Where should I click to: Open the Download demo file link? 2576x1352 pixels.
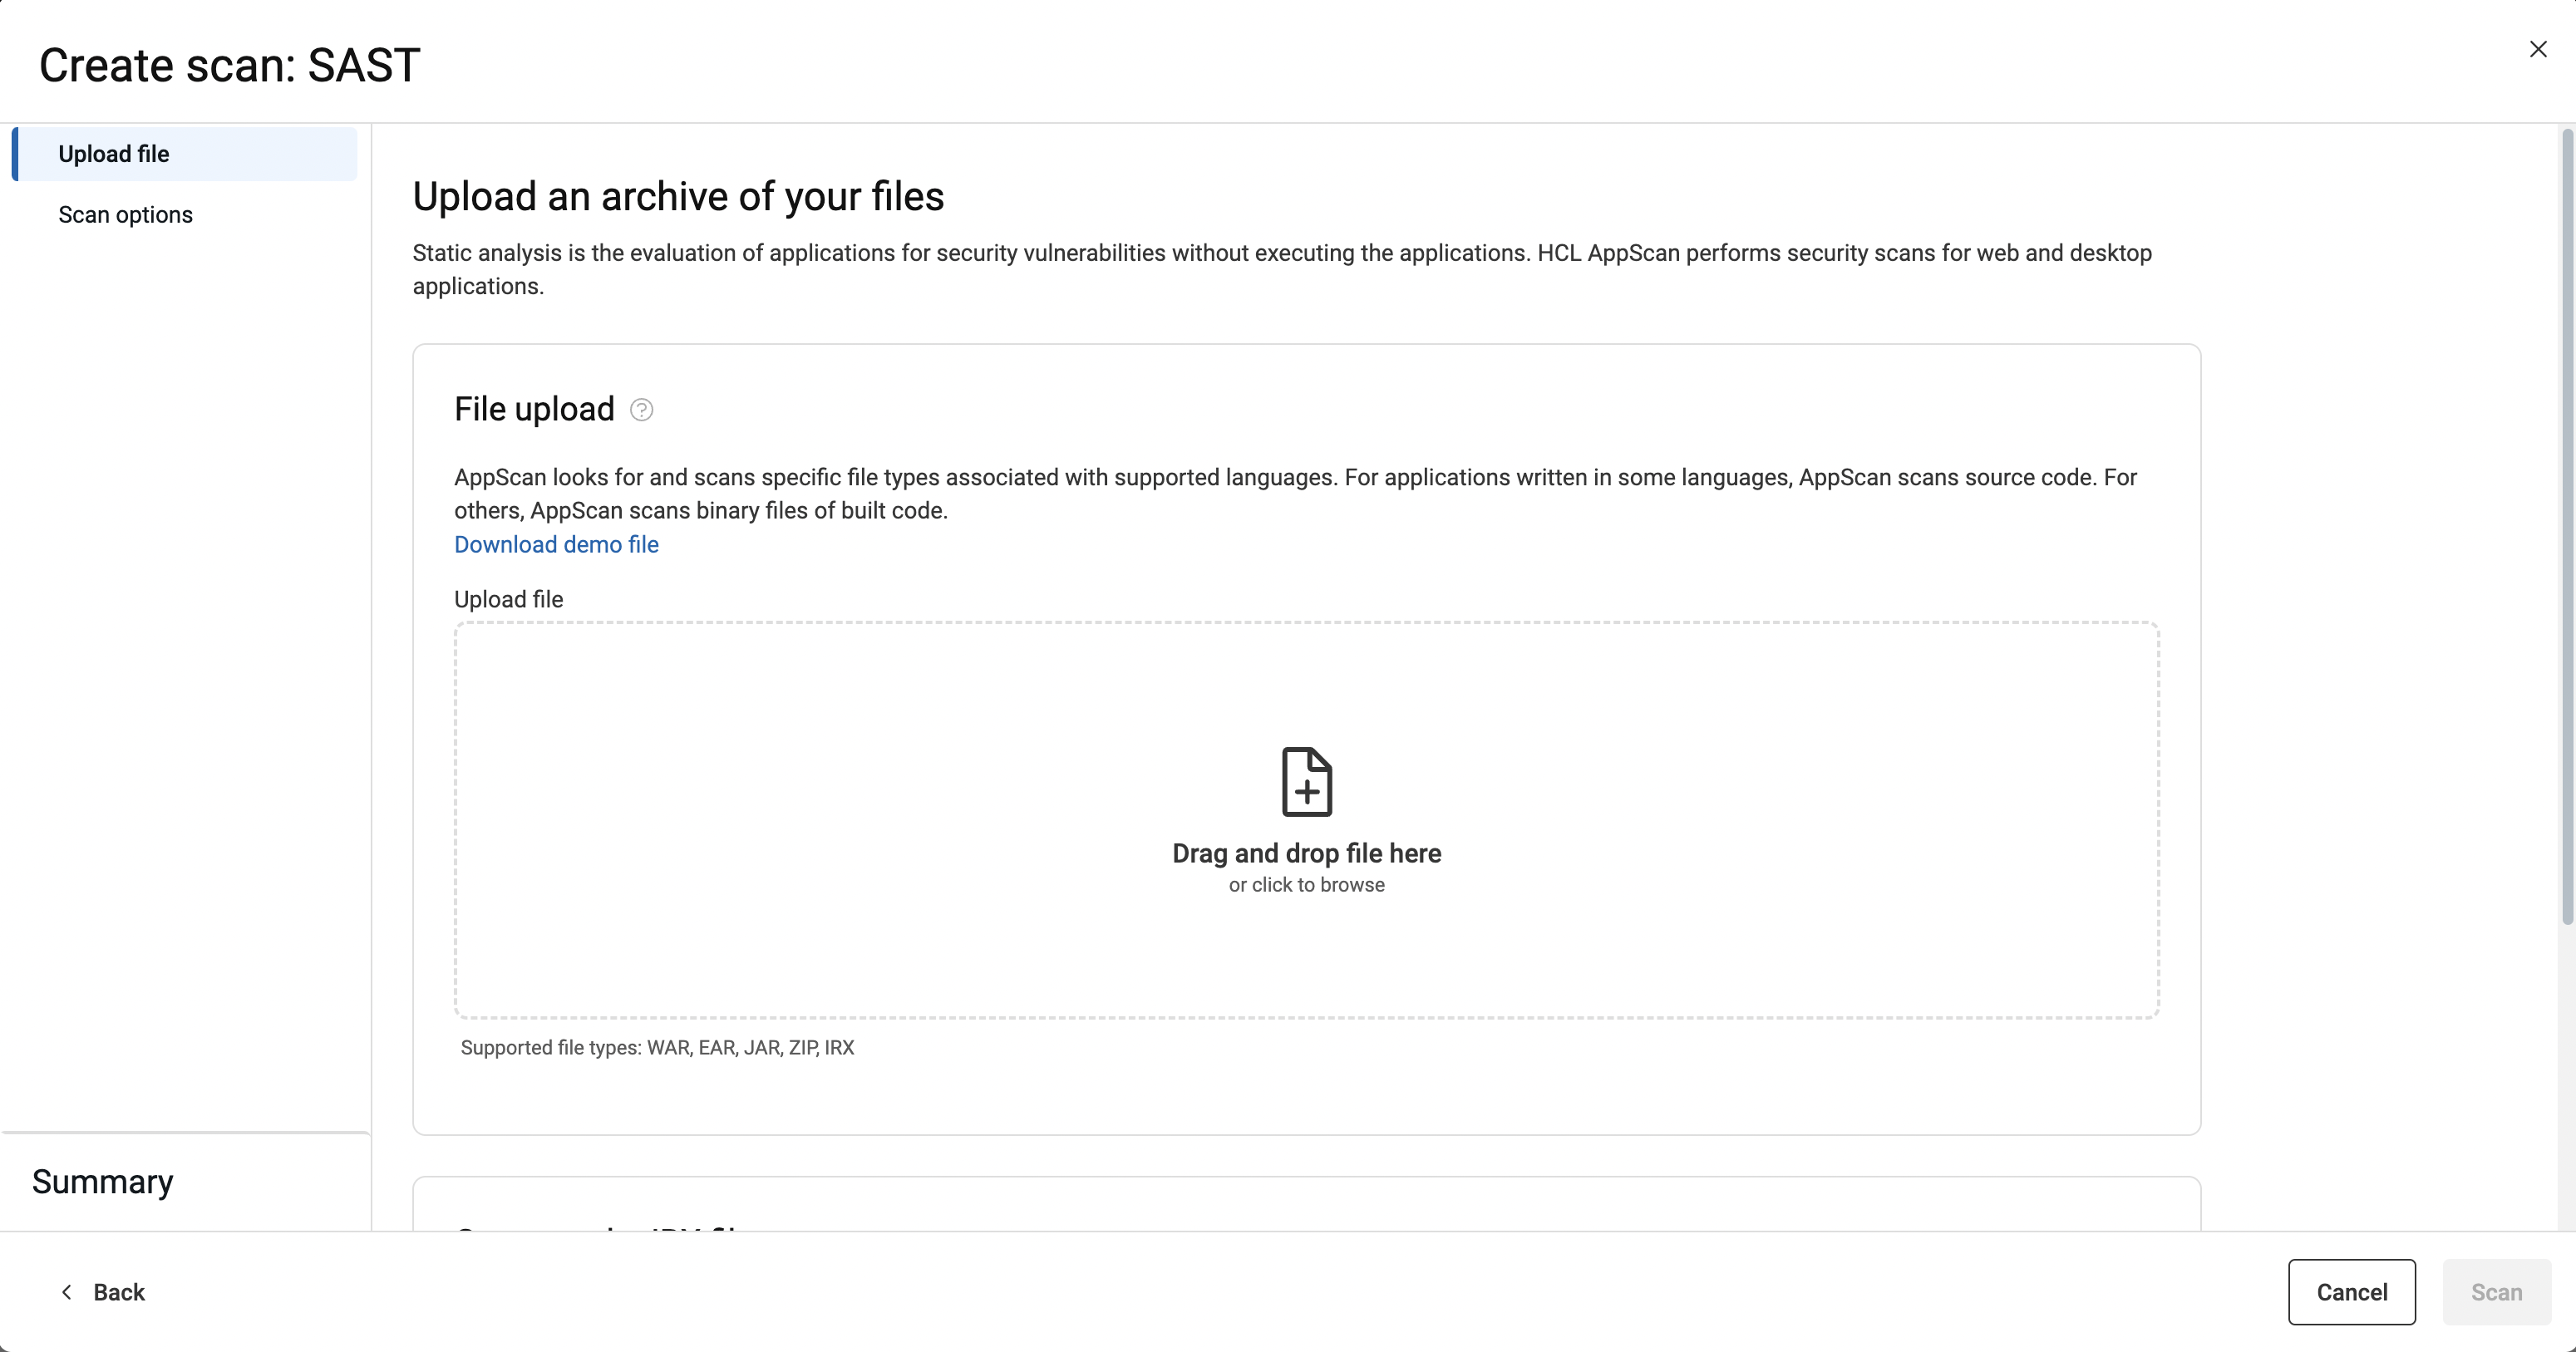coord(556,545)
